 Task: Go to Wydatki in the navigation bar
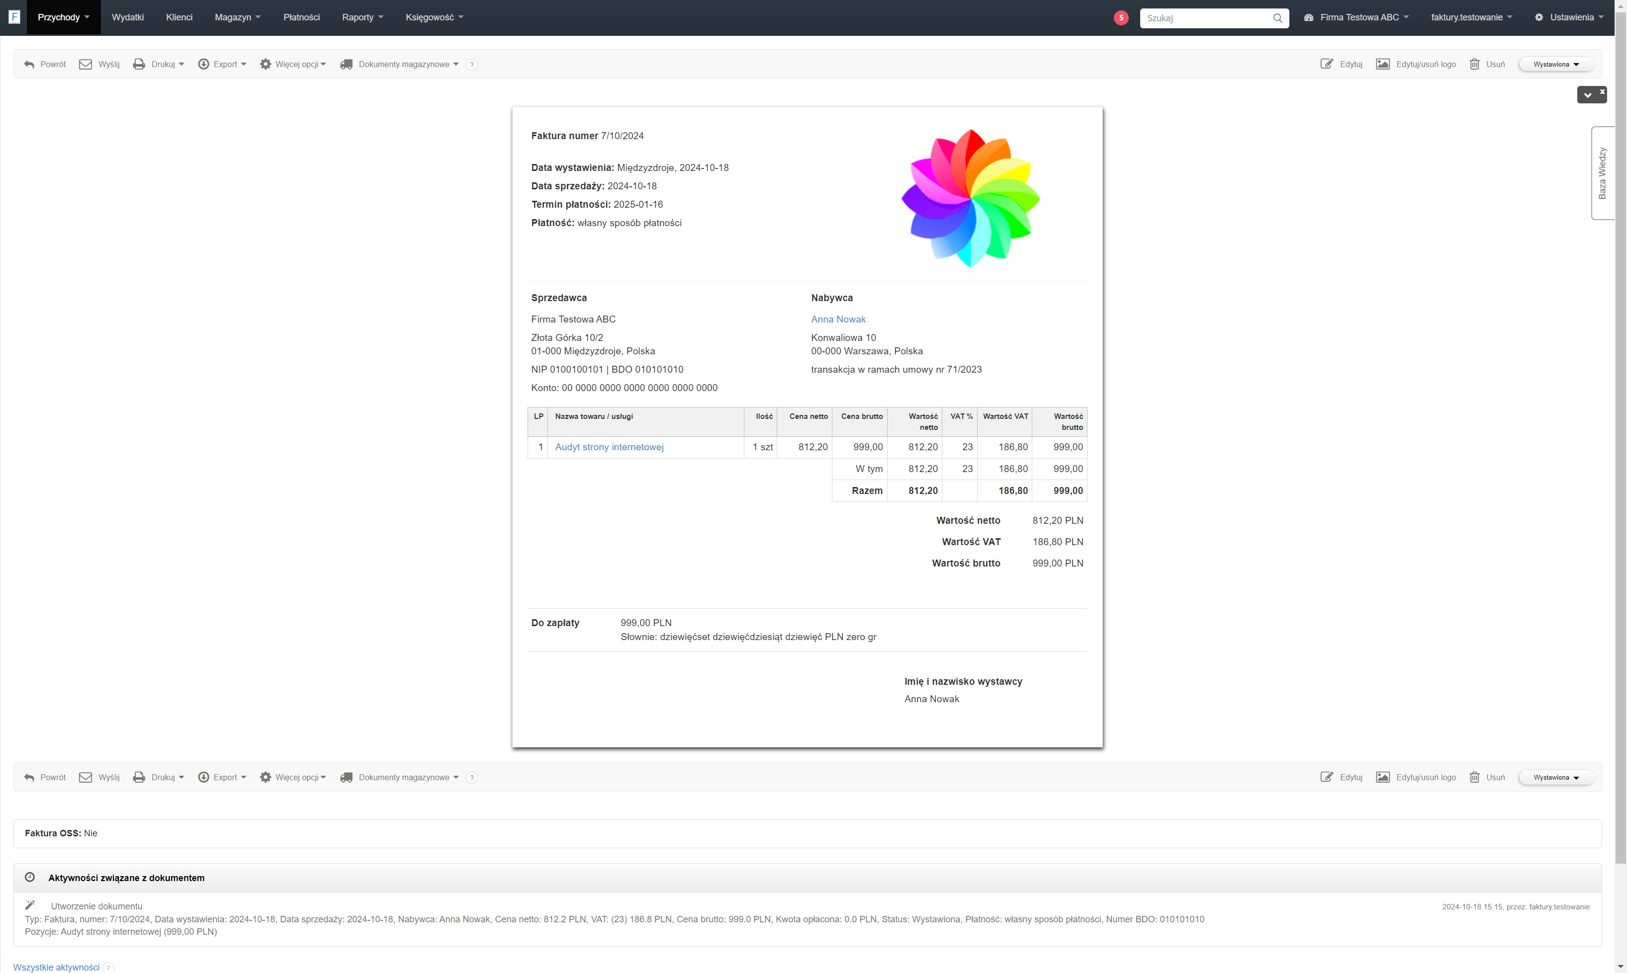point(128,18)
